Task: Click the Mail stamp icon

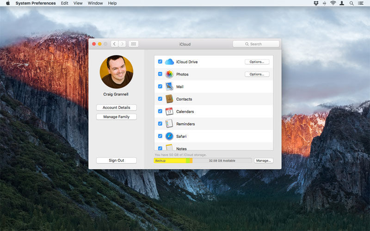Action: pos(169,86)
